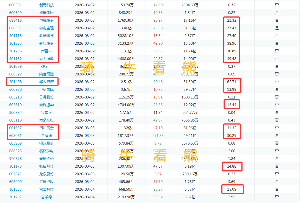The width and height of the screenshot is (300, 203).
Task: Open stock code link 301283
Action: pos(15,43)
